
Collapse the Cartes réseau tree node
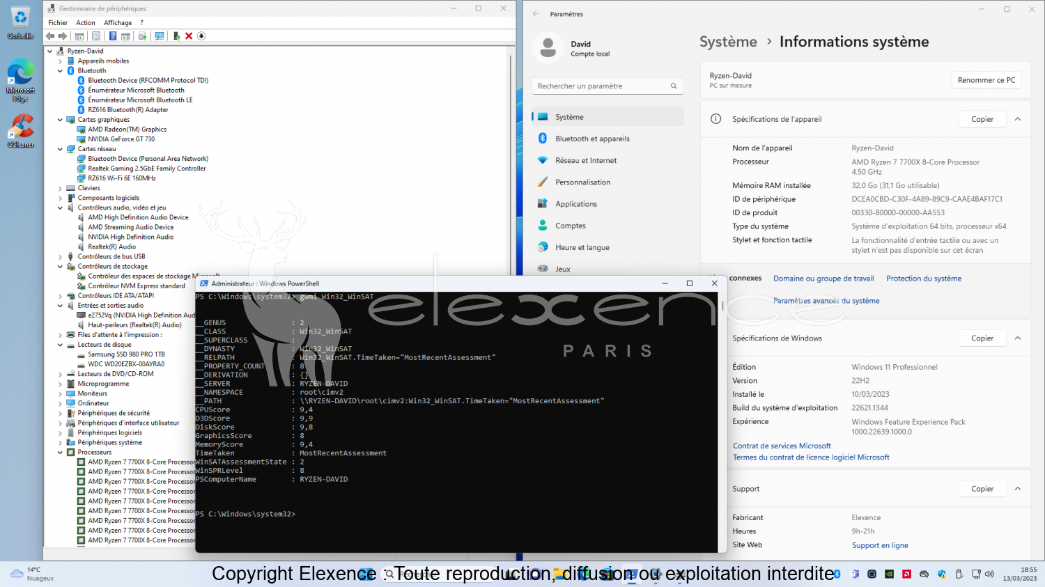[x=60, y=149]
